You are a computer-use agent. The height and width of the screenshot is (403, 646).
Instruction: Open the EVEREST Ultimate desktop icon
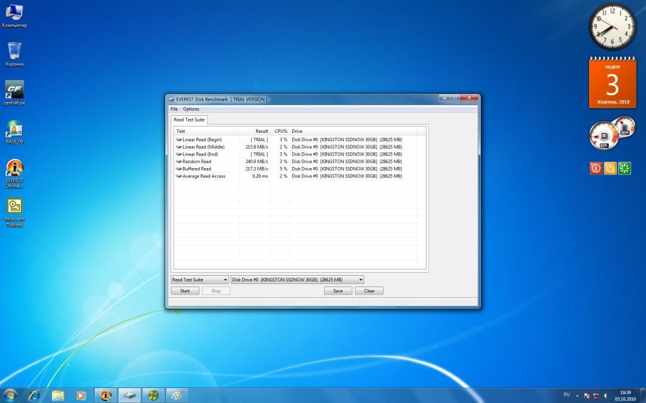click(x=14, y=170)
